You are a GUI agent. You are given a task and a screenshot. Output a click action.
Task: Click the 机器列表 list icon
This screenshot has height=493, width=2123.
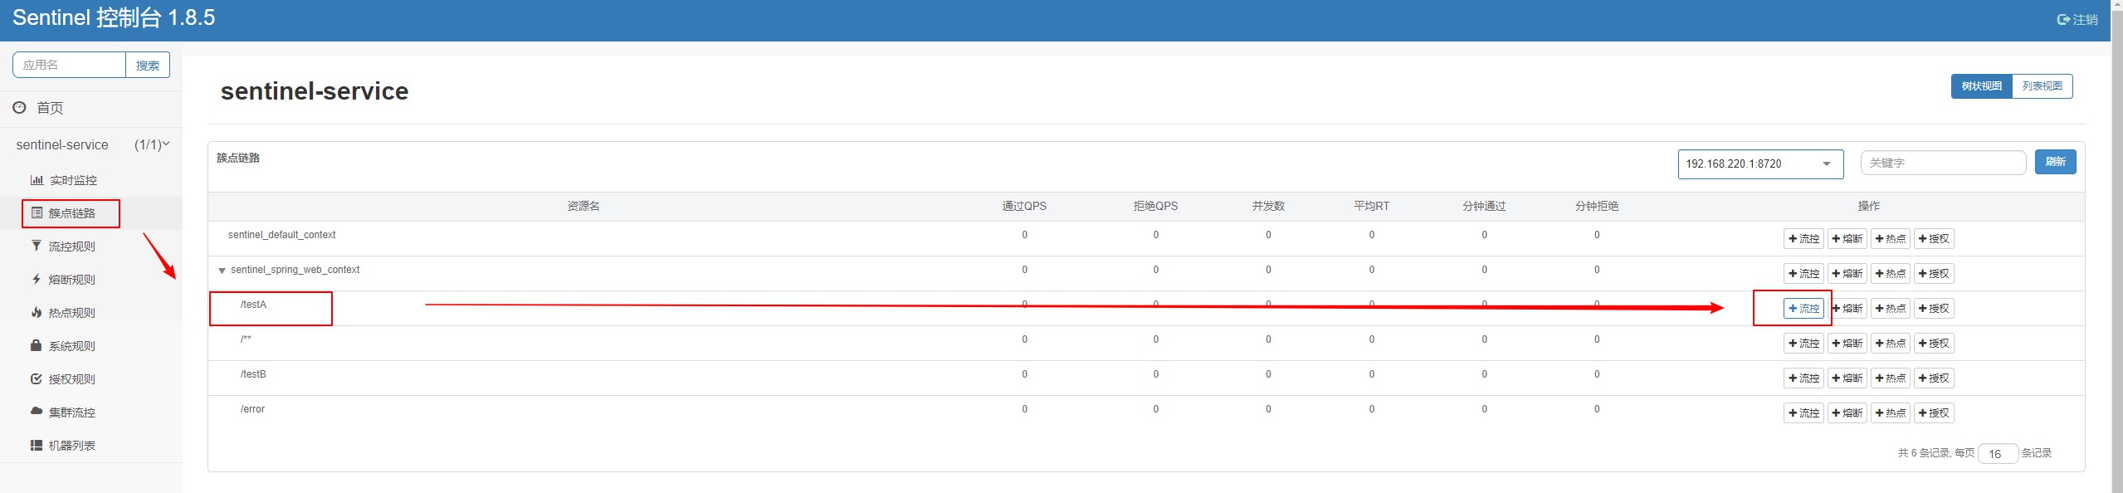pos(37,446)
